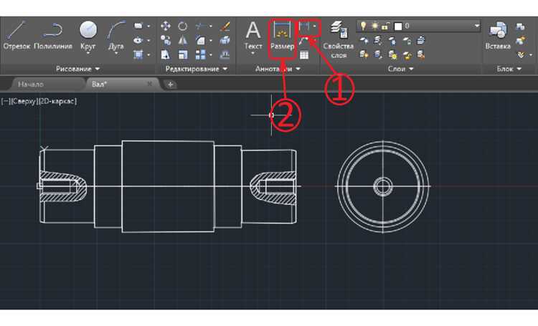Click the layer Freeze icon
538x326 pixels.
392,40
